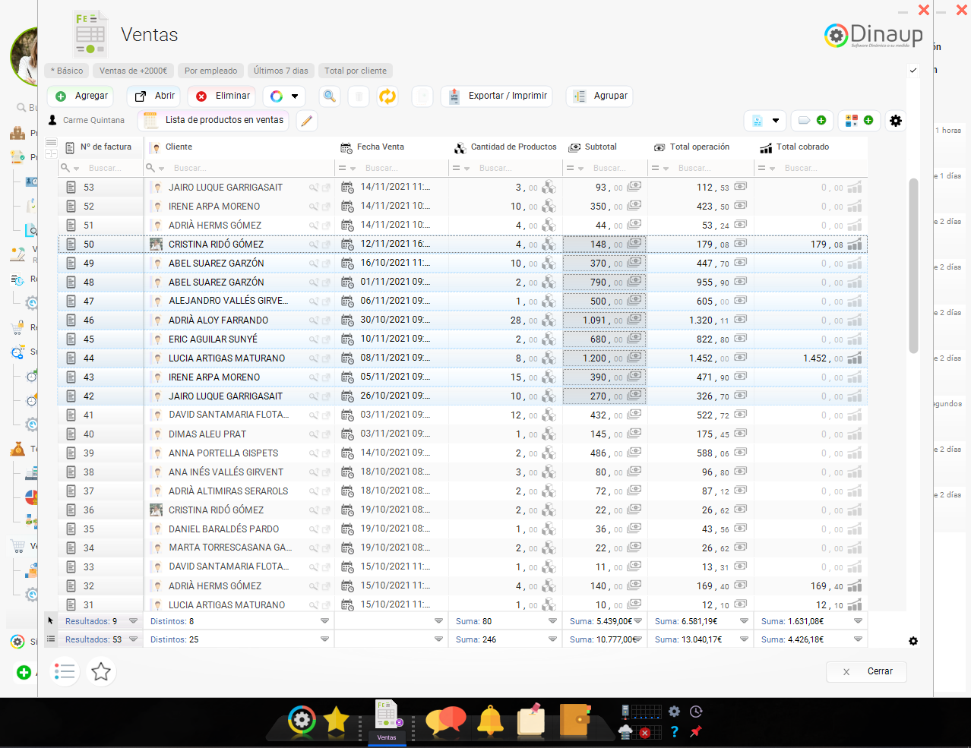
Task: Click the clock history icon in dock
Action: click(696, 712)
